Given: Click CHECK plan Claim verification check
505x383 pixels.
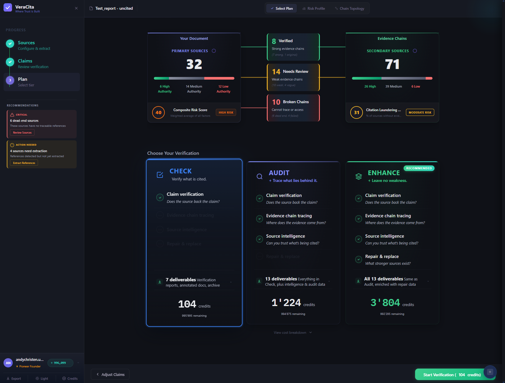Looking at the screenshot, I should (x=160, y=198).
